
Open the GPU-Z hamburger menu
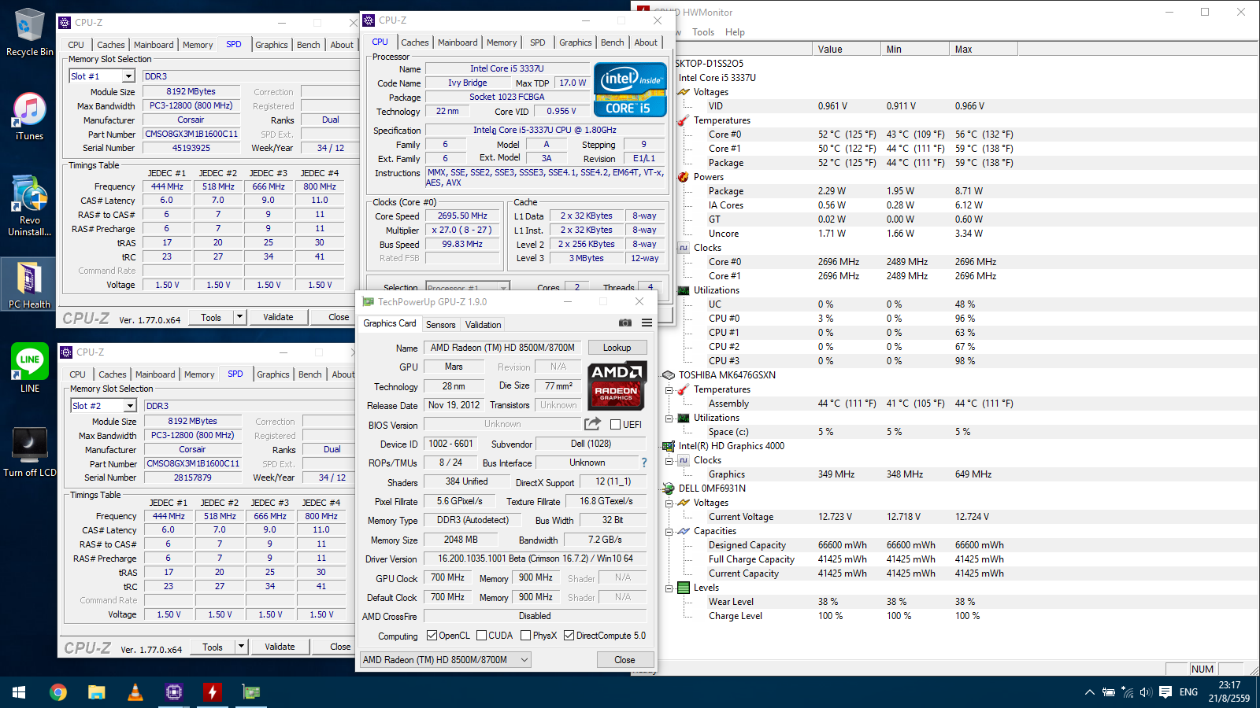(647, 323)
